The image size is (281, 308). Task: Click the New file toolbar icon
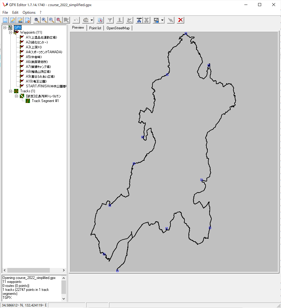tap(5, 20)
